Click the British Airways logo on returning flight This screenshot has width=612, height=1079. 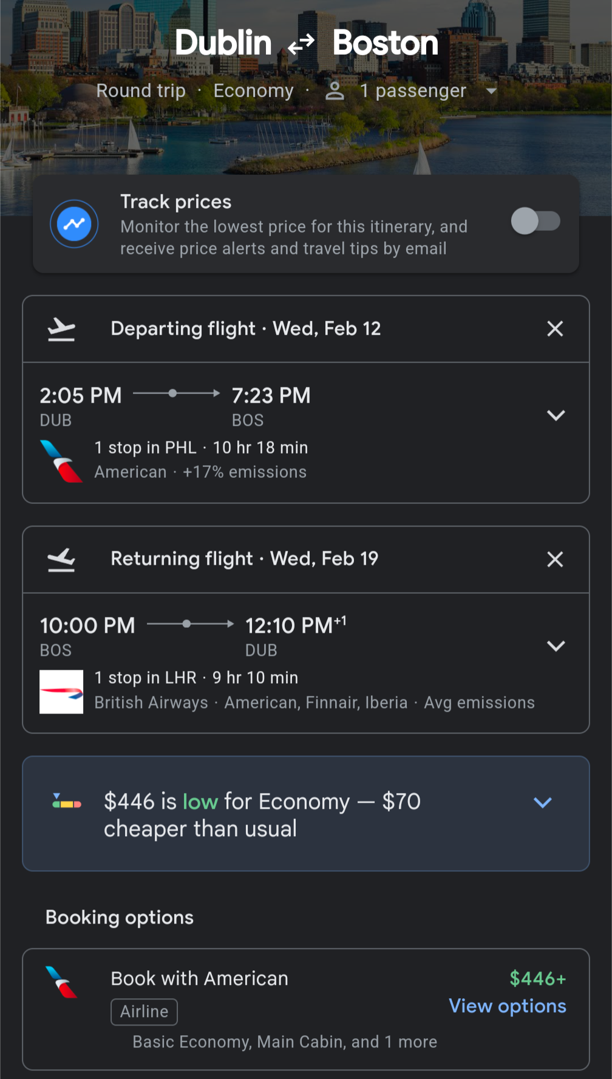click(x=61, y=692)
